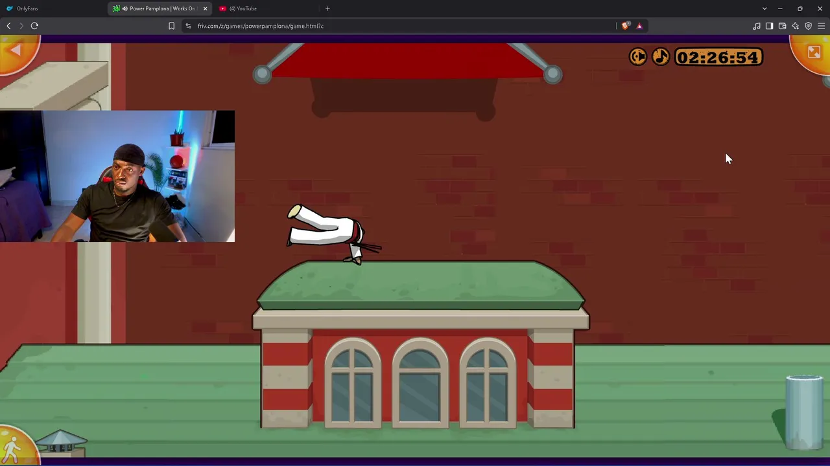830x466 pixels.
Task: Open a new browser tab
Action: (327, 8)
